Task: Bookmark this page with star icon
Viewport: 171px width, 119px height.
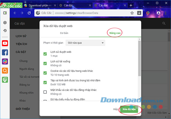Action: [x=132, y=13]
